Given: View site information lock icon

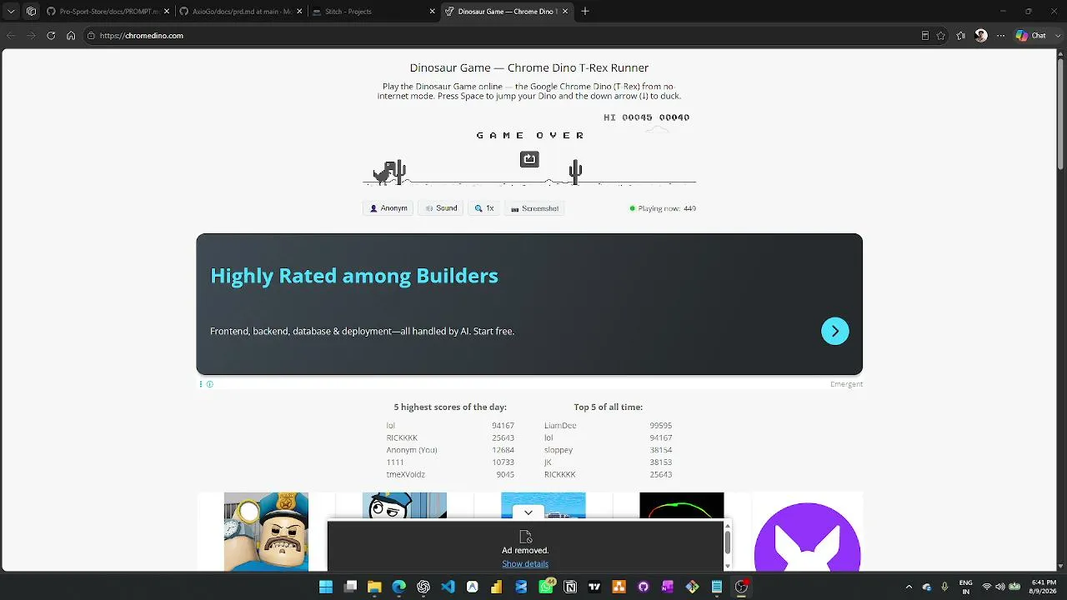Looking at the screenshot, I should [x=91, y=36].
